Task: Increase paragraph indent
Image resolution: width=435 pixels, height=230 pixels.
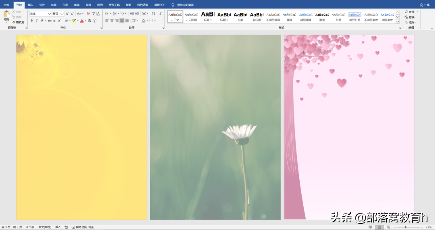Action: [137, 14]
